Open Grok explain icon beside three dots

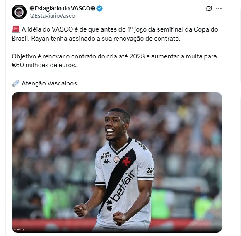click(209, 8)
